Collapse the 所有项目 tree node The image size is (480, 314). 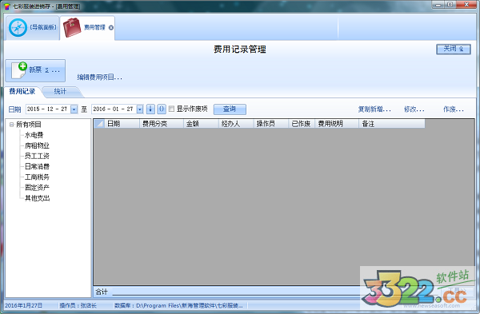(12, 125)
